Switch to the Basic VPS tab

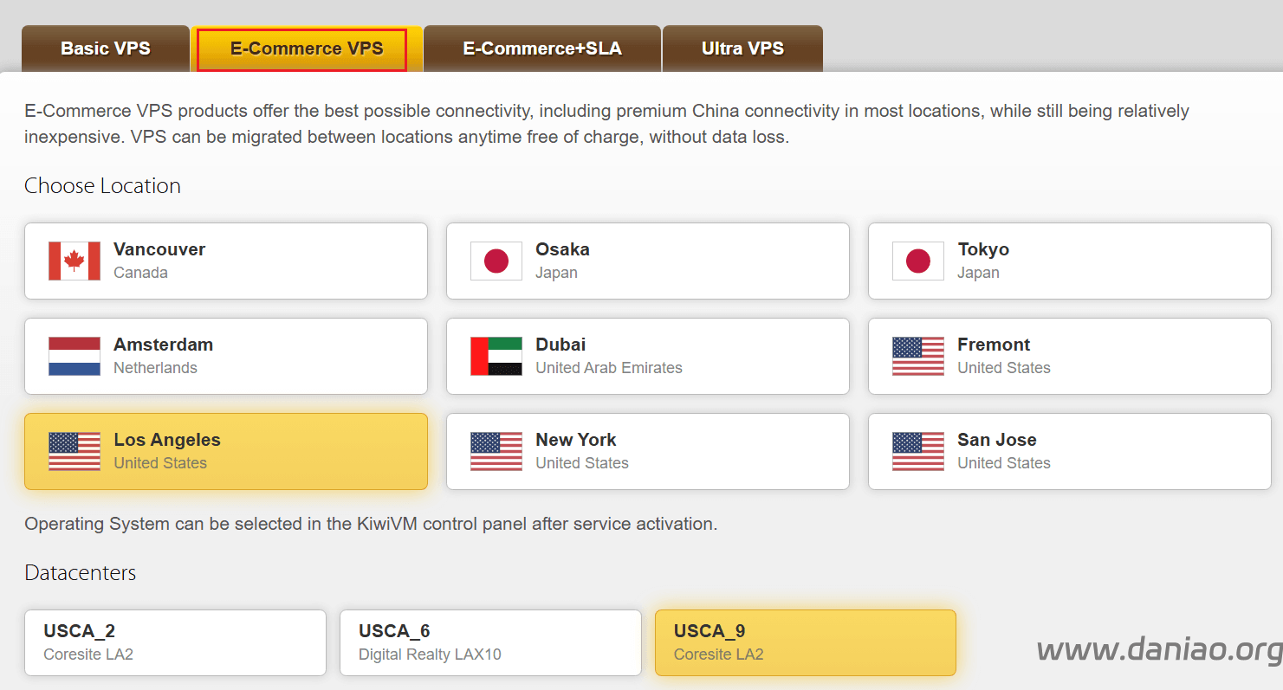(x=106, y=48)
